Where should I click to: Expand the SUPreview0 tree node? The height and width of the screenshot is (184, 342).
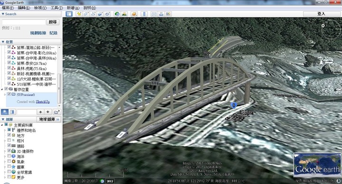5,95
